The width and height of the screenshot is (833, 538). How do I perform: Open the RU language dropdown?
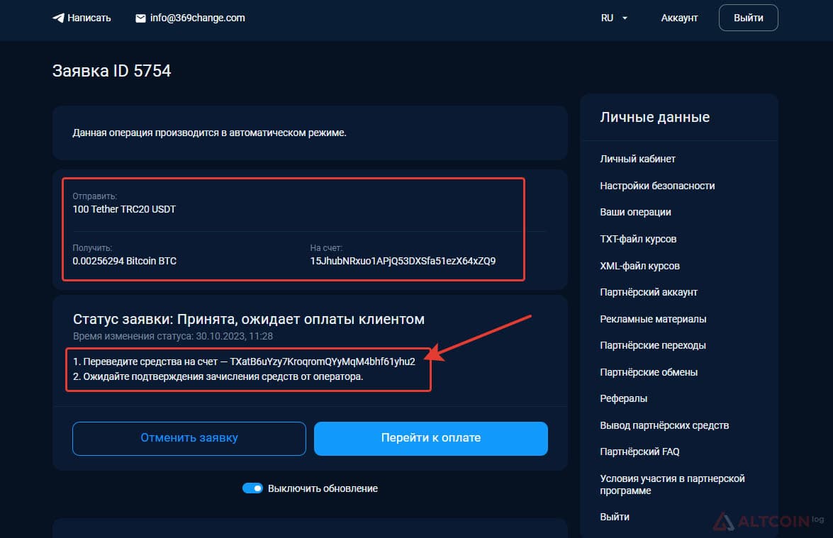tap(614, 18)
